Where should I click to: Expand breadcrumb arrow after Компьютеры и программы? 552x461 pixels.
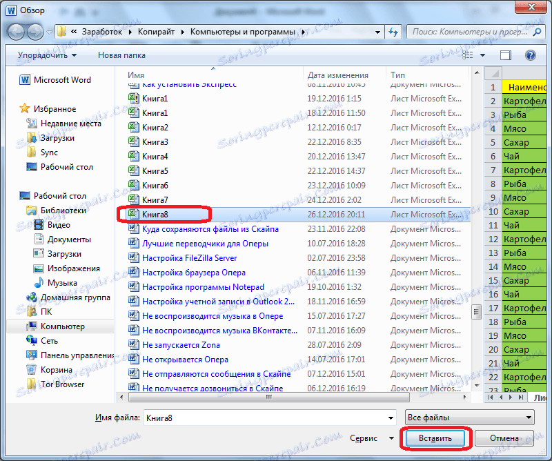pos(303,32)
